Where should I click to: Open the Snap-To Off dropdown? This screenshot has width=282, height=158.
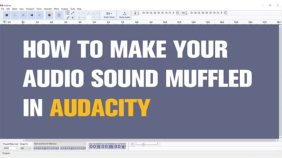pos(25,148)
